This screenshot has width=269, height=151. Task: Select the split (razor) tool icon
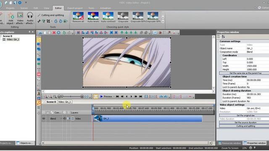[x=39, y=21]
